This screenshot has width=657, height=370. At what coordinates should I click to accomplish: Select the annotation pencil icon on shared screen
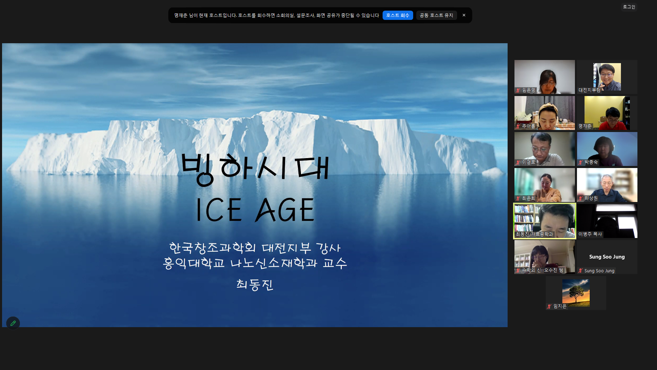pyautogui.click(x=13, y=323)
